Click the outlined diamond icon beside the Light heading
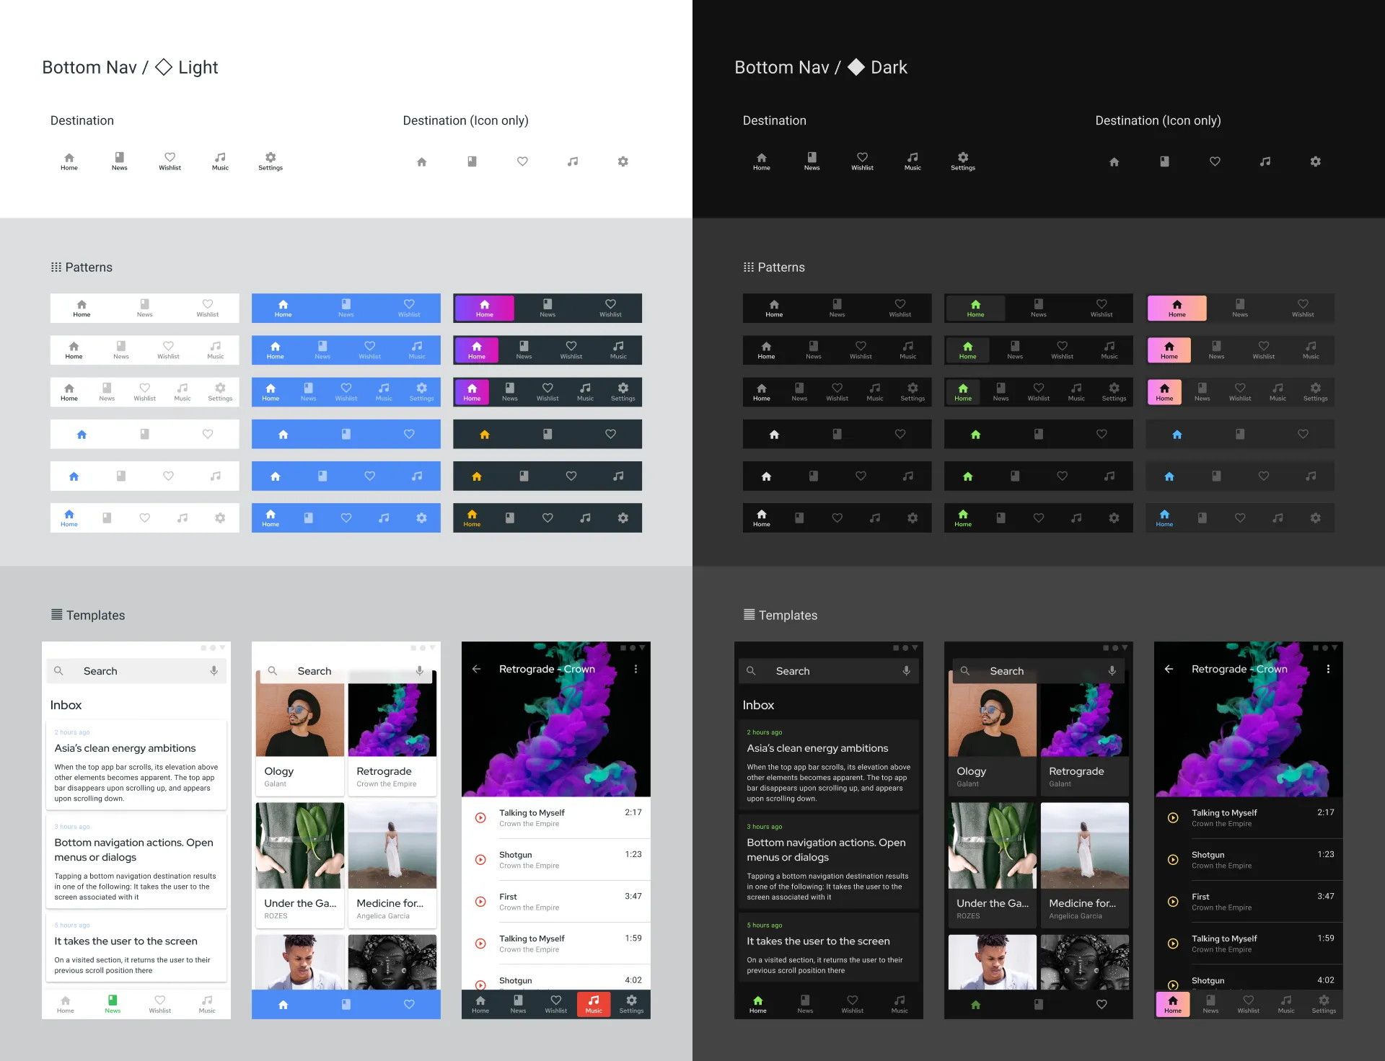Image resolution: width=1385 pixels, height=1061 pixels. click(x=164, y=67)
